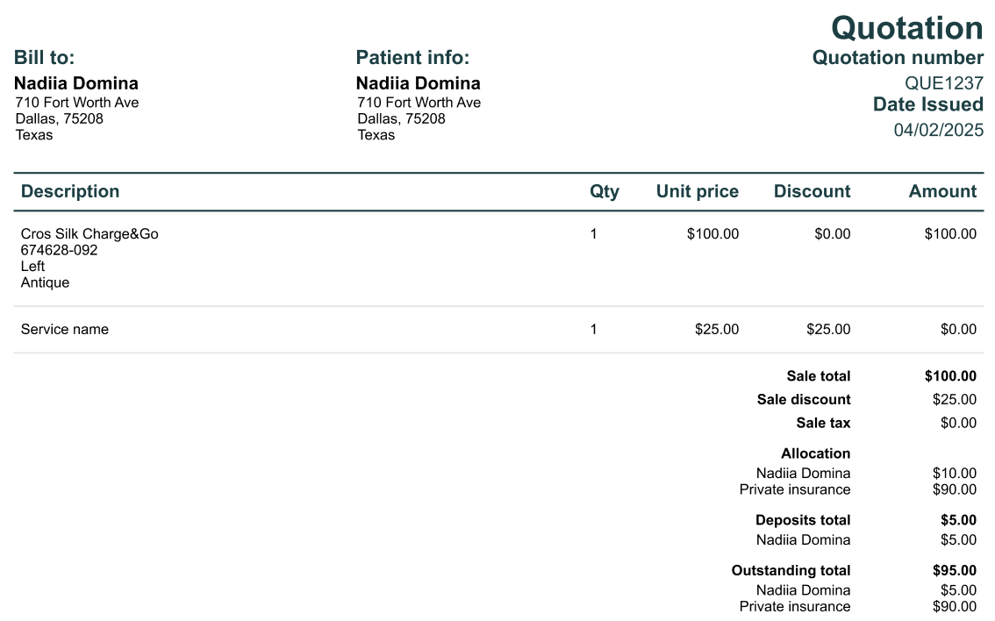Click the Sale tax value $0.00
This screenshot has width=995, height=621.
point(958,423)
